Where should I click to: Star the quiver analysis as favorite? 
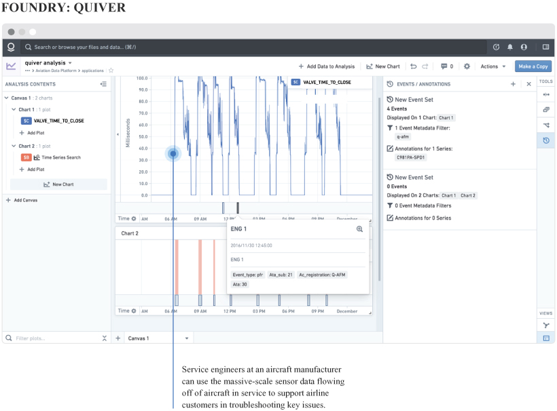[x=111, y=71]
